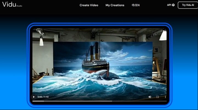
Task: Toggle language with the 中/EN switch
Action: [x=136, y=5]
